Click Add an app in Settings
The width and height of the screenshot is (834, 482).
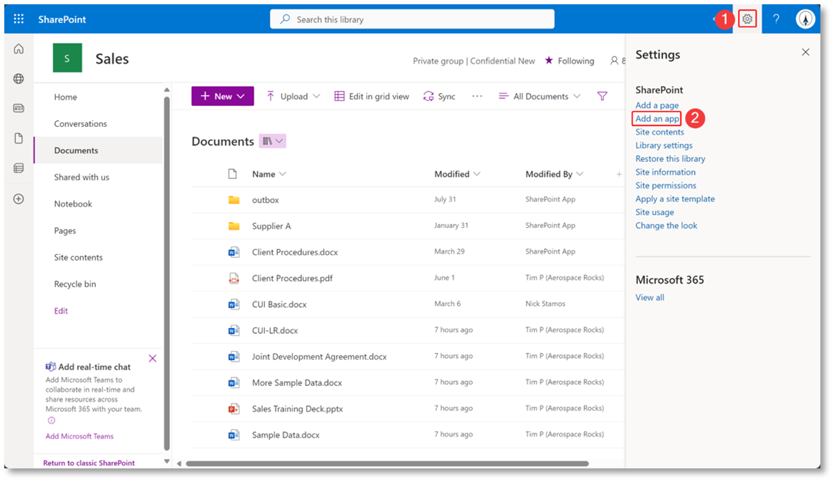click(657, 118)
